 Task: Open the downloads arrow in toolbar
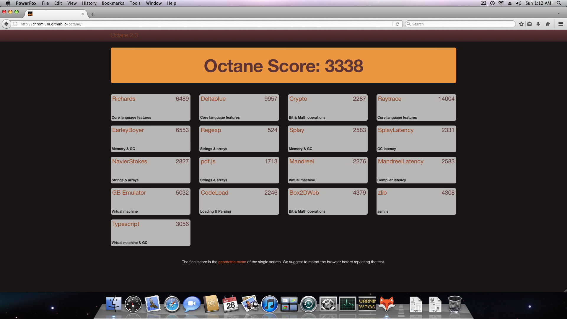tap(538, 24)
